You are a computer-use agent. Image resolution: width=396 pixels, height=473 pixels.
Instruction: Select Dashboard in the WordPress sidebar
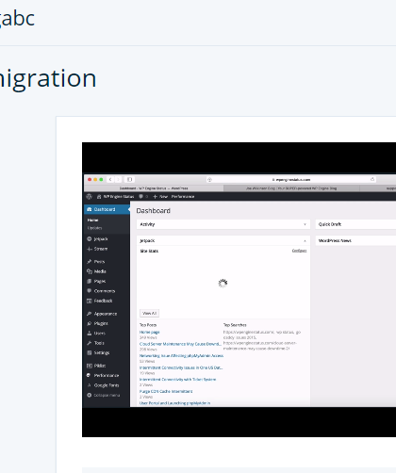click(107, 209)
